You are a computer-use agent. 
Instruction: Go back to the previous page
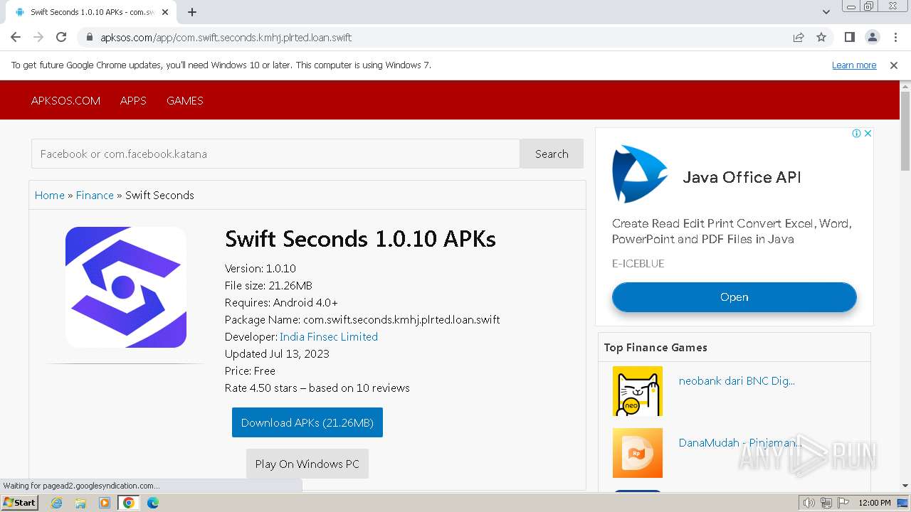pos(16,37)
